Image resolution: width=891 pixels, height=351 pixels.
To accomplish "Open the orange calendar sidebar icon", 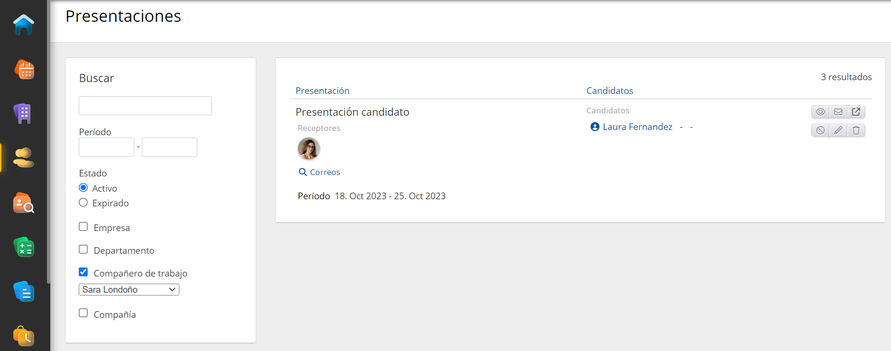I will coord(24,70).
